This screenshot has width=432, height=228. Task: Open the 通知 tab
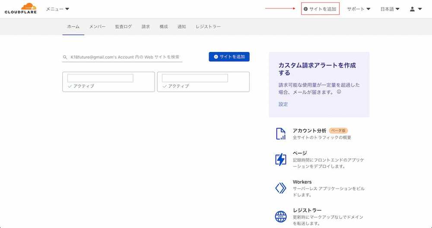tap(181, 27)
